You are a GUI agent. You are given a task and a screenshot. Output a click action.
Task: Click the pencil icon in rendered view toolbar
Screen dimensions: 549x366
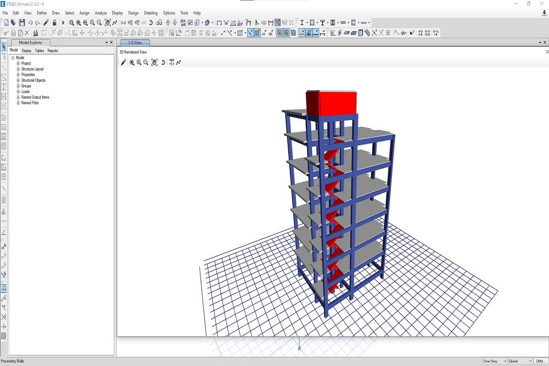tap(124, 63)
